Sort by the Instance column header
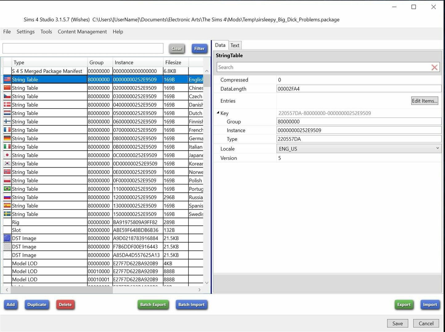445x332 pixels. 138,62
